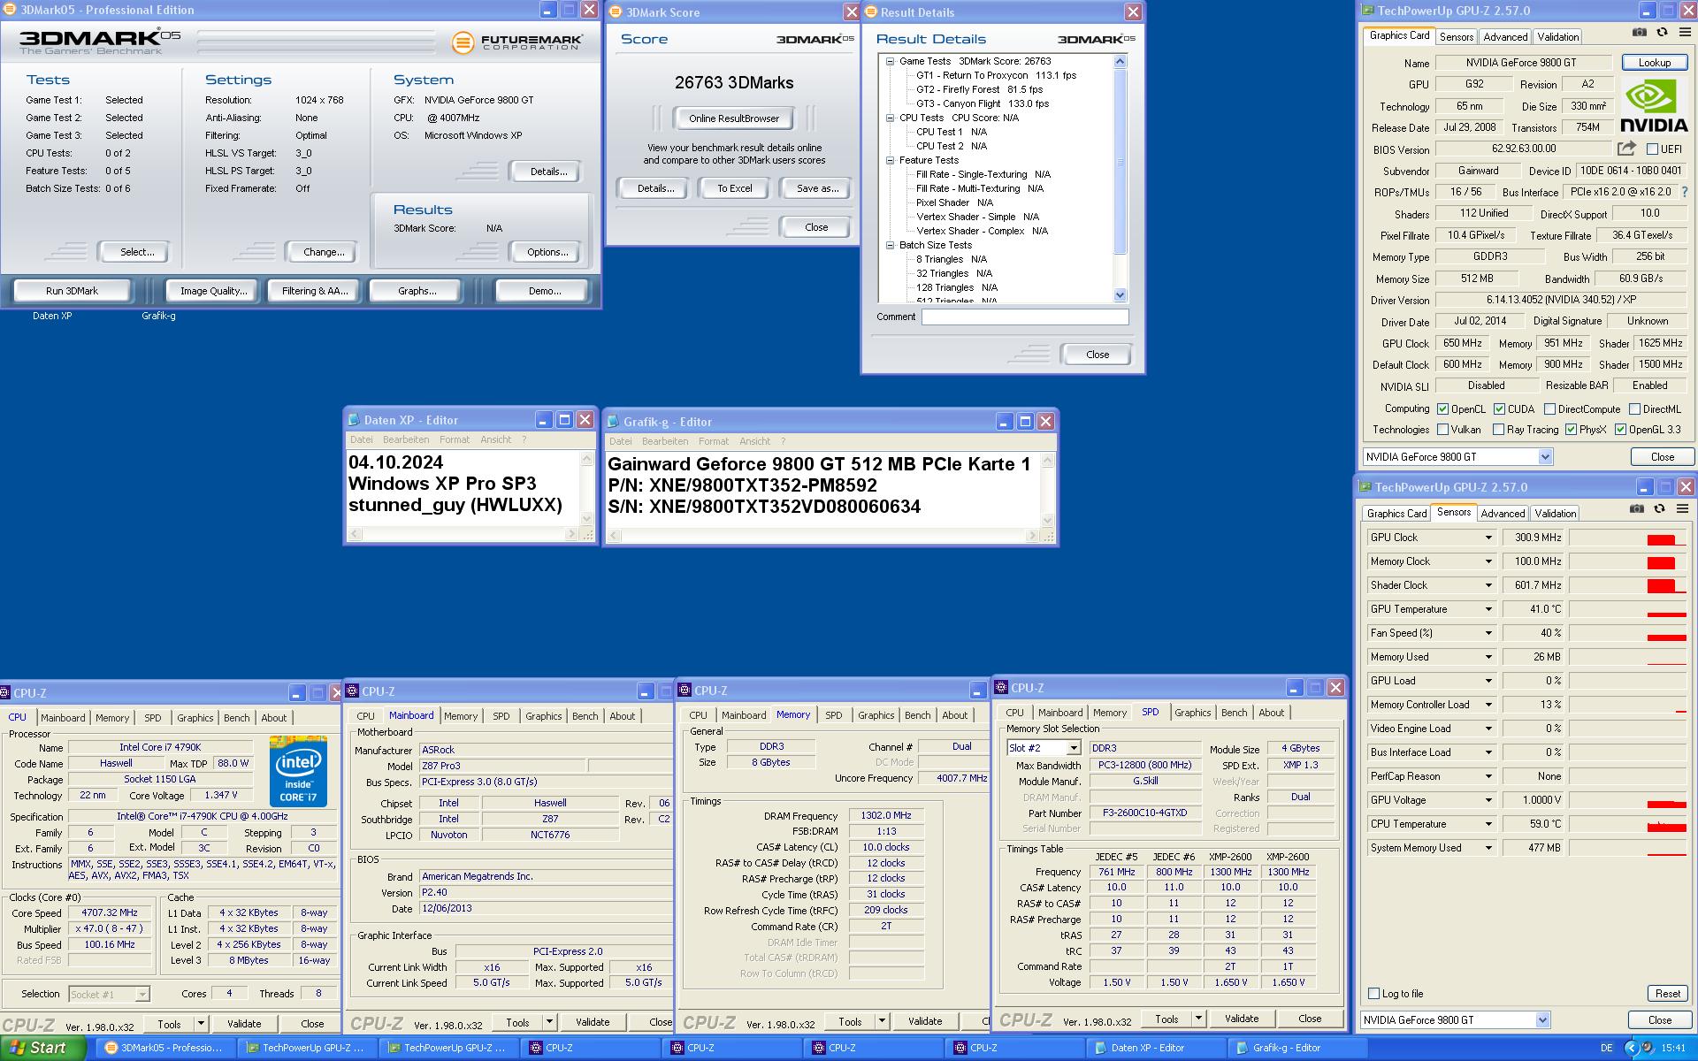Open the Windows Start button
Screen dimensions: 1698x1061
tap(42, 1048)
